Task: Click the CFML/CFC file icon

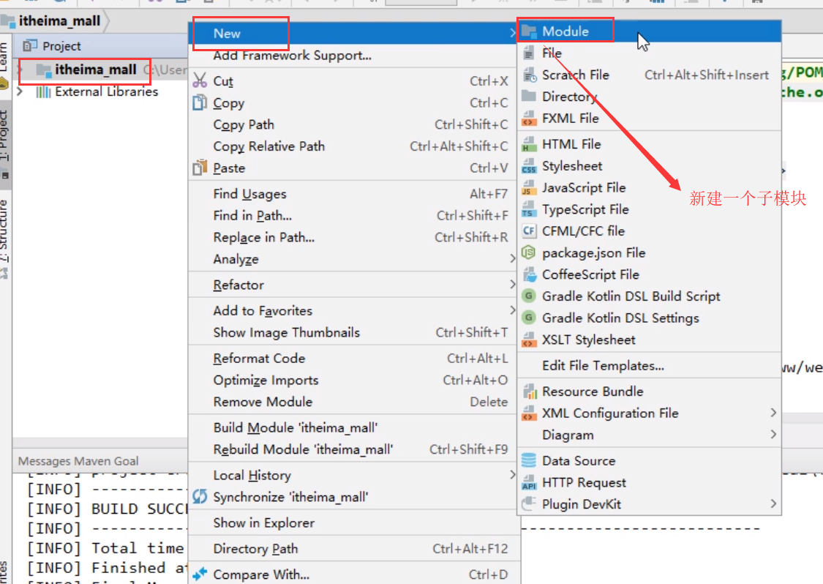Action: pos(528,231)
